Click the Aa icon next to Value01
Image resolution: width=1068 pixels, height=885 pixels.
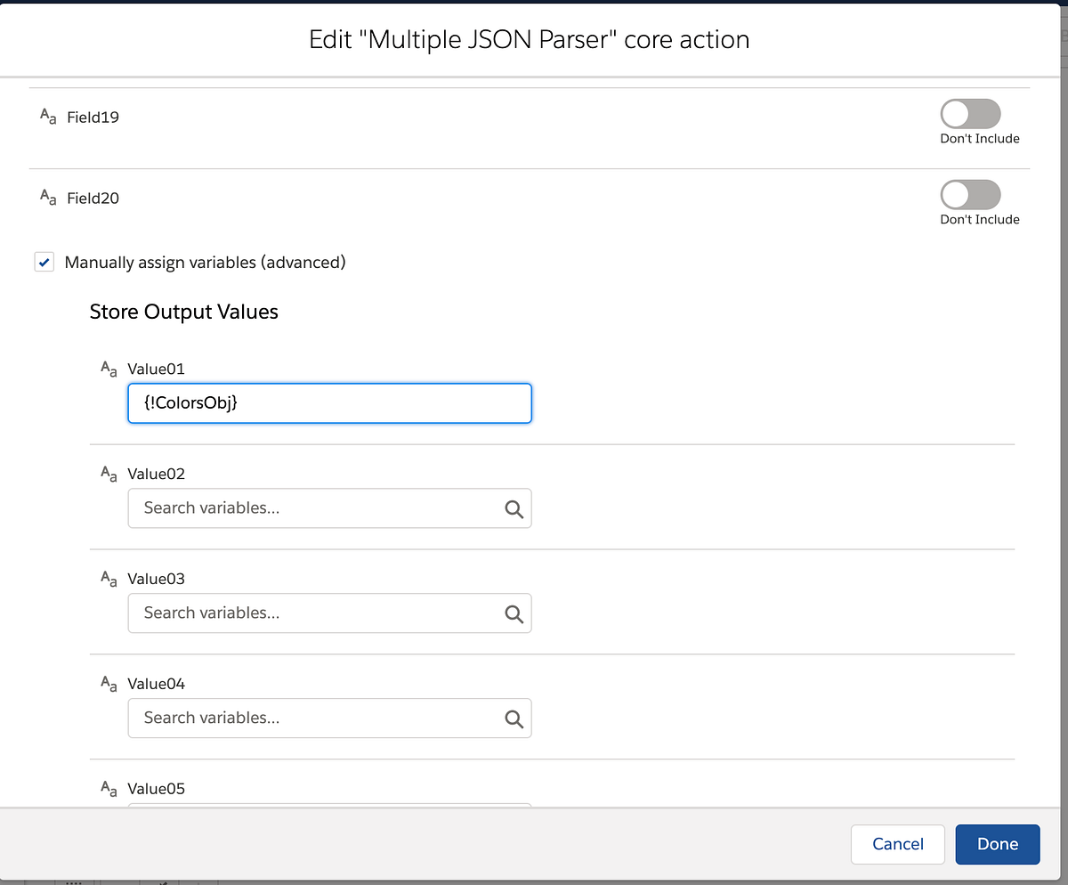pos(108,368)
